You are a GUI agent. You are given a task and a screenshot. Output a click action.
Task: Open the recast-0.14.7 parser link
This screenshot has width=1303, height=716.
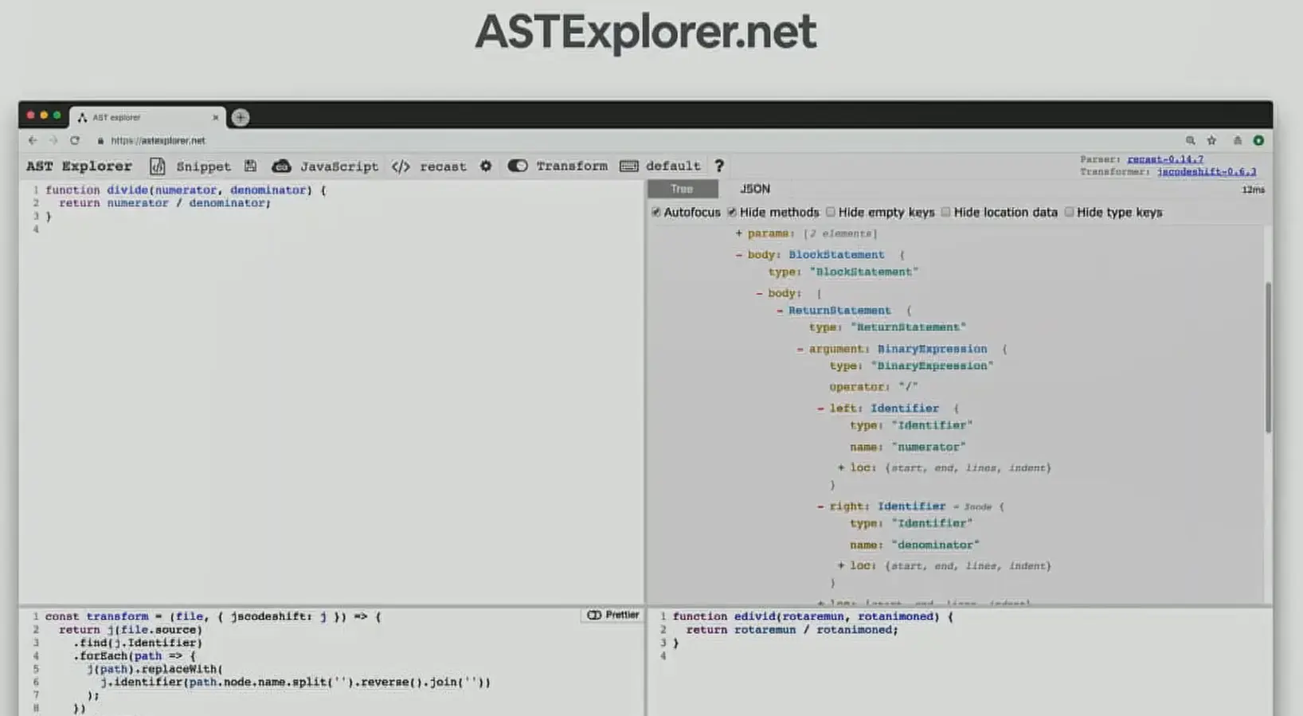point(1165,159)
